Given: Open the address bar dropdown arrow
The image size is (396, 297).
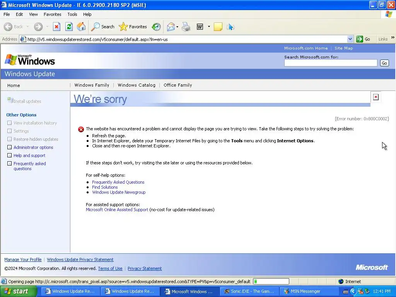Looking at the screenshot, I should click(x=350, y=39).
